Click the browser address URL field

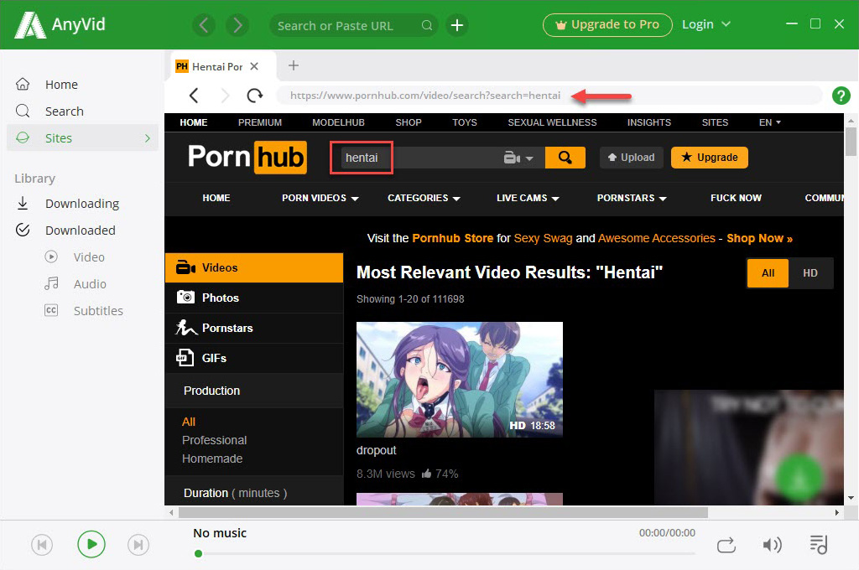point(549,96)
